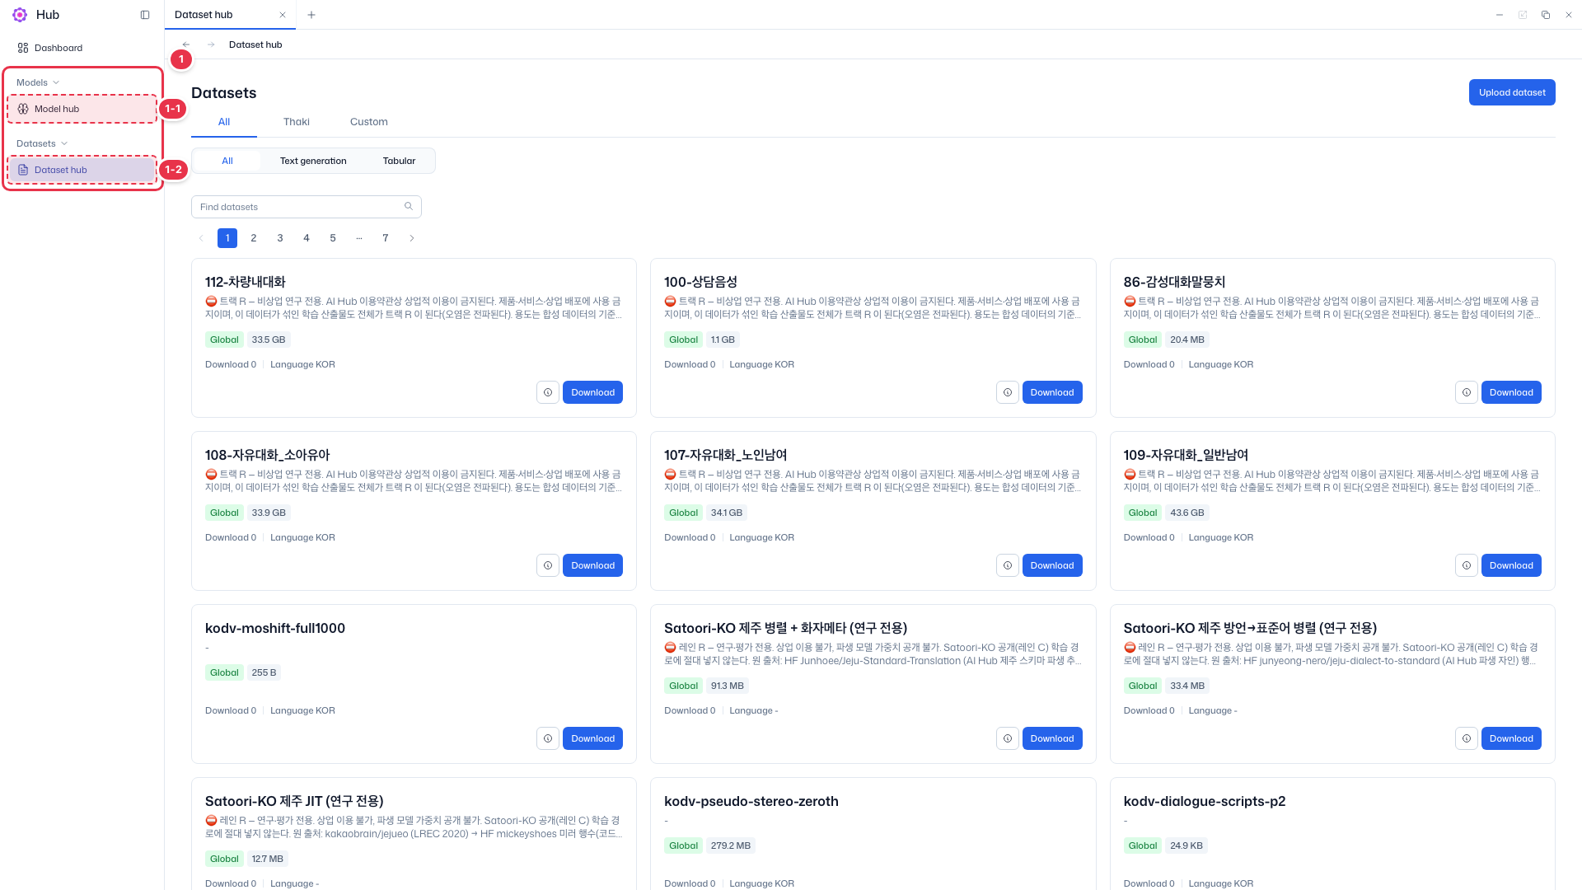This screenshot has width=1582, height=890.
Task: Show info for 86-감성대화말뭉치 dataset
Action: click(1467, 392)
